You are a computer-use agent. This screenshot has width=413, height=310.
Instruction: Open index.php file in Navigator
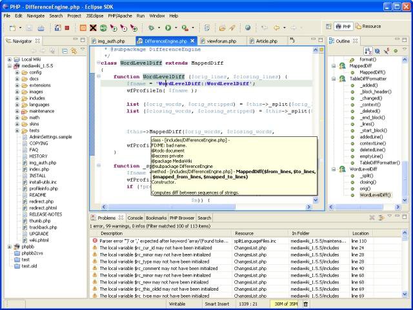(38, 169)
